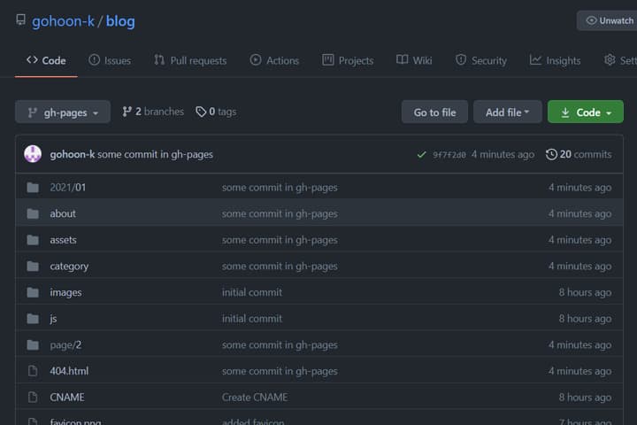Open the CNAME file
The width and height of the screenshot is (637, 425).
[x=67, y=398]
